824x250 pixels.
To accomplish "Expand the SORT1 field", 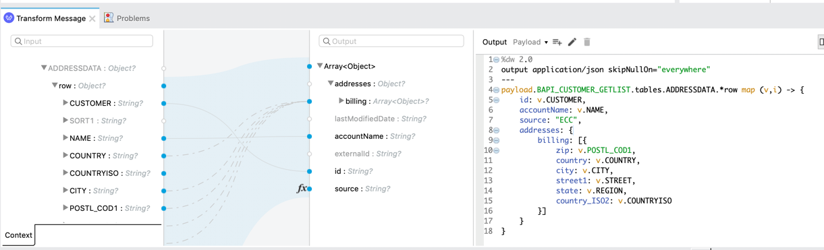I will 65,121.
